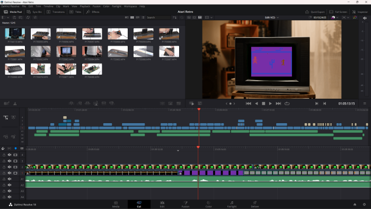Open the bin sort order menu

(174, 18)
